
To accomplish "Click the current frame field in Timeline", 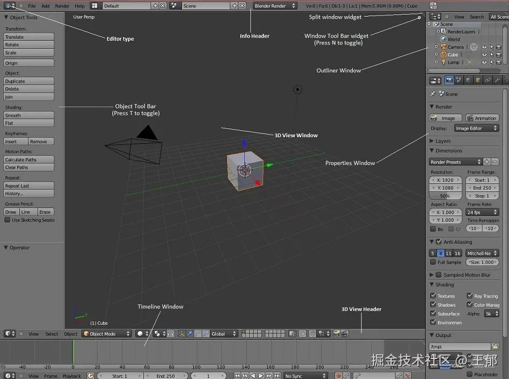I will click(x=209, y=375).
